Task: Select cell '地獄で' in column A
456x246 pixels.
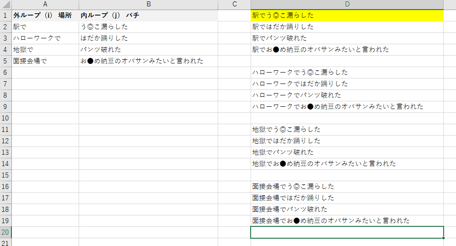Action: [x=45, y=50]
